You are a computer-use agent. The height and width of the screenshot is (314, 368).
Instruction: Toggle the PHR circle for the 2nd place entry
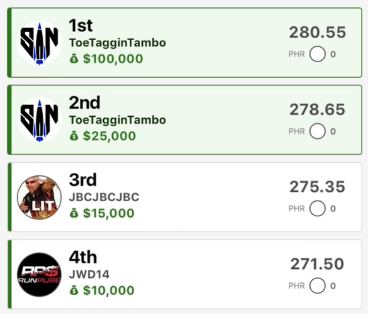[317, 131]
